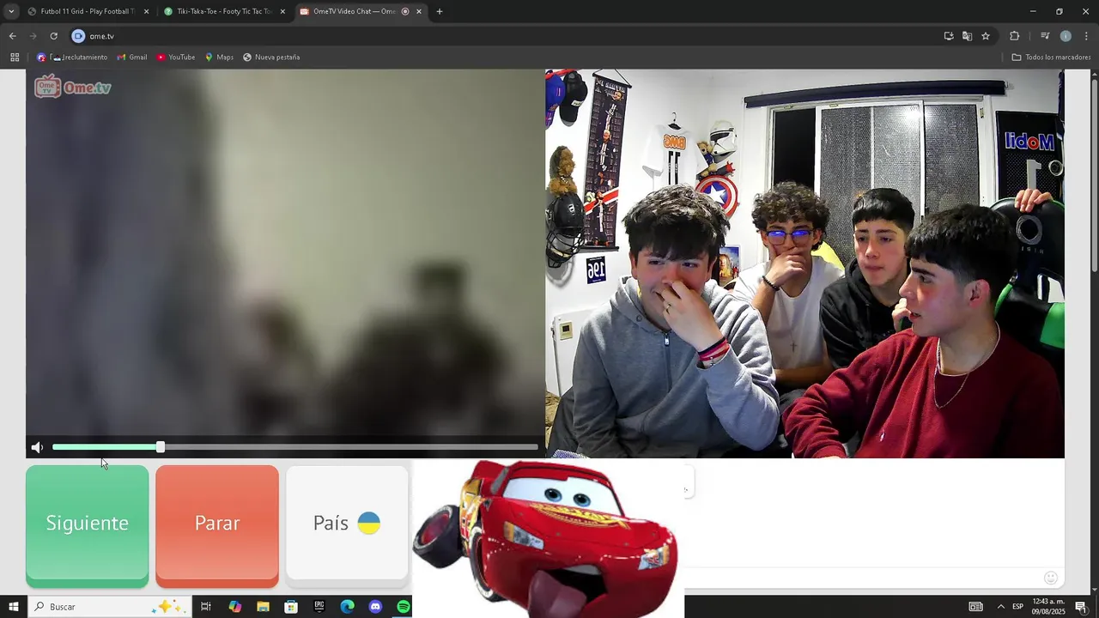1099x618 pixels.
Task: Open Discord from the taskbar
Action: coord(375,607)
